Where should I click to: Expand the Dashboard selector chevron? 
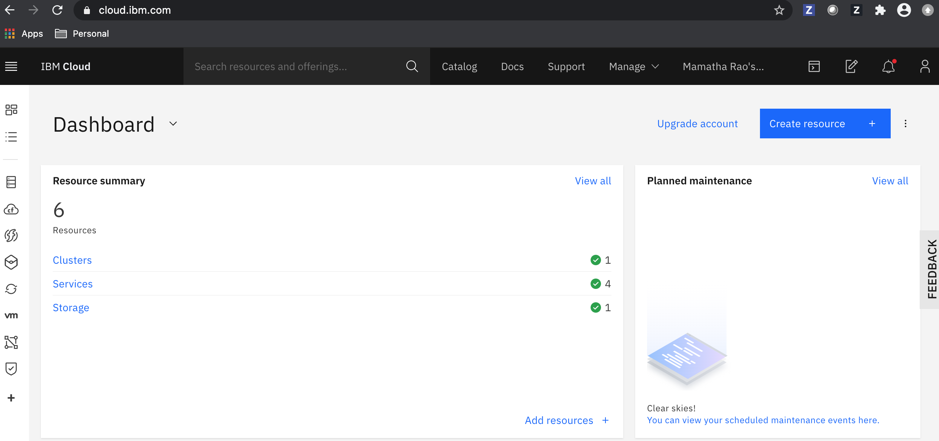(173, 124)
